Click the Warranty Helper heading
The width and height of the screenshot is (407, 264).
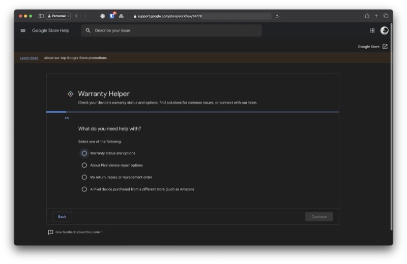[x=104, y=94]
